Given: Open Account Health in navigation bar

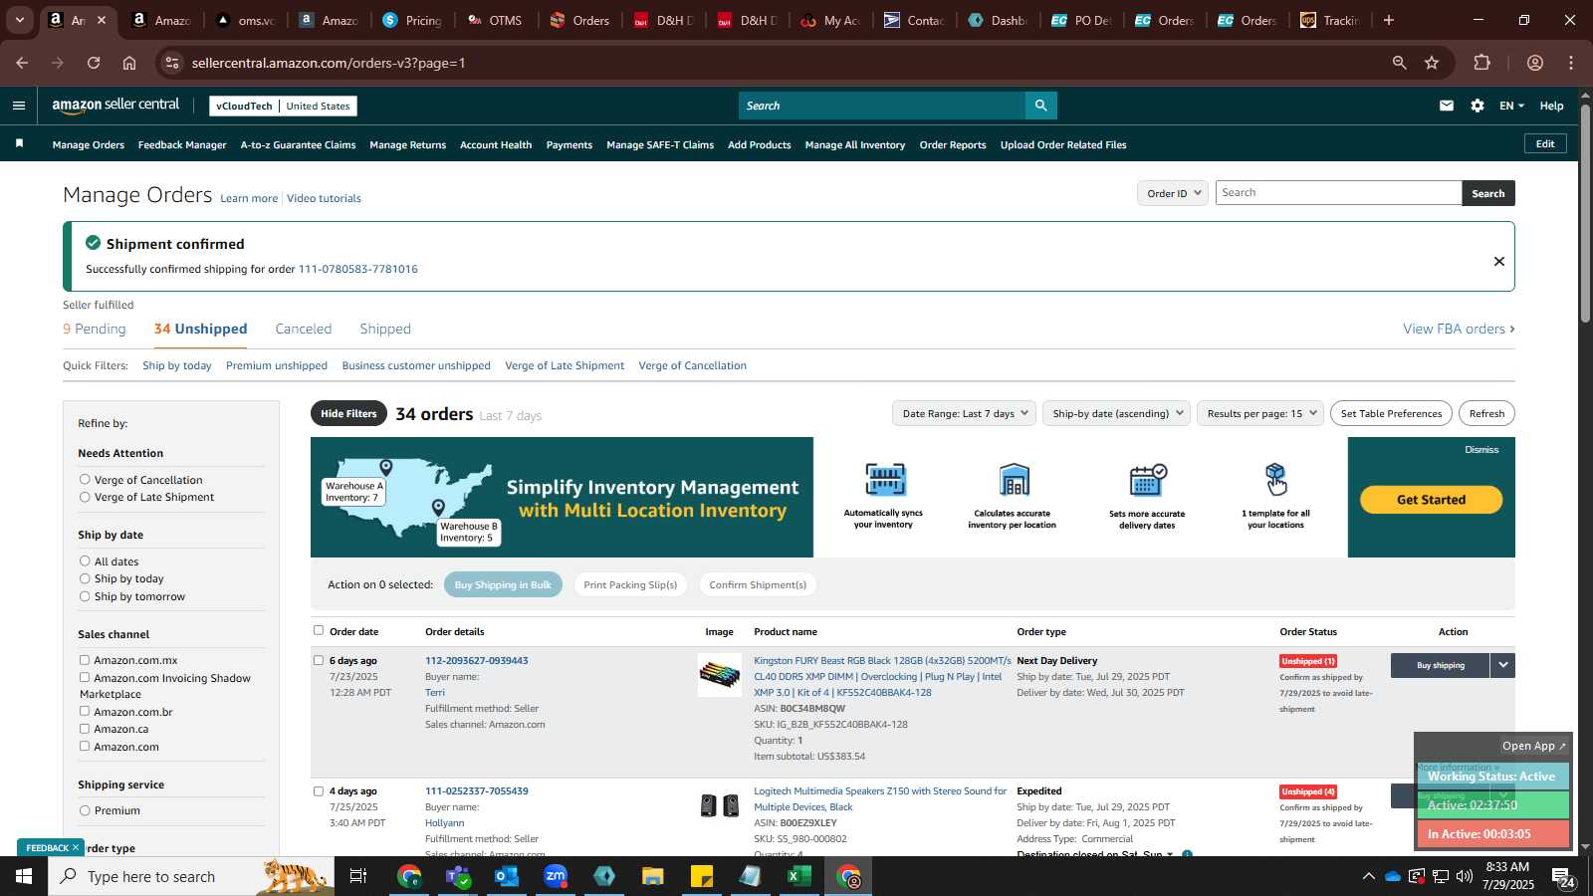Looking at the screenshot, I should 496,144.
